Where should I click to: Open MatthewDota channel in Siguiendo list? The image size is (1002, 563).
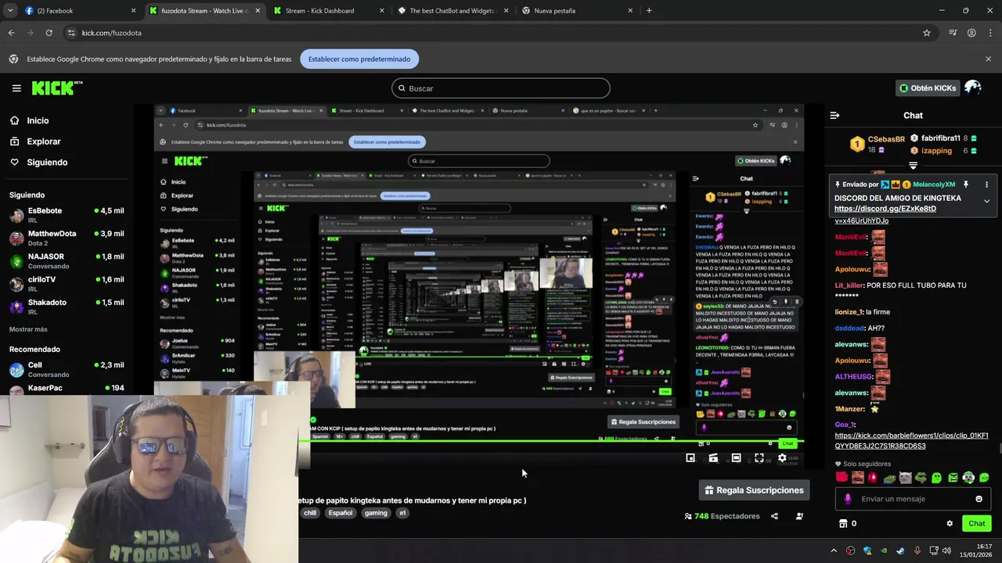[x=67, y=238]
